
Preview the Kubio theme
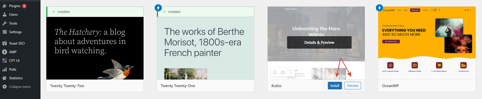[x=353, y=86]
